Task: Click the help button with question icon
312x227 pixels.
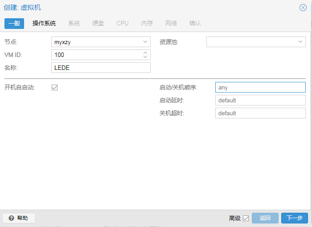Action: point(19,218)
